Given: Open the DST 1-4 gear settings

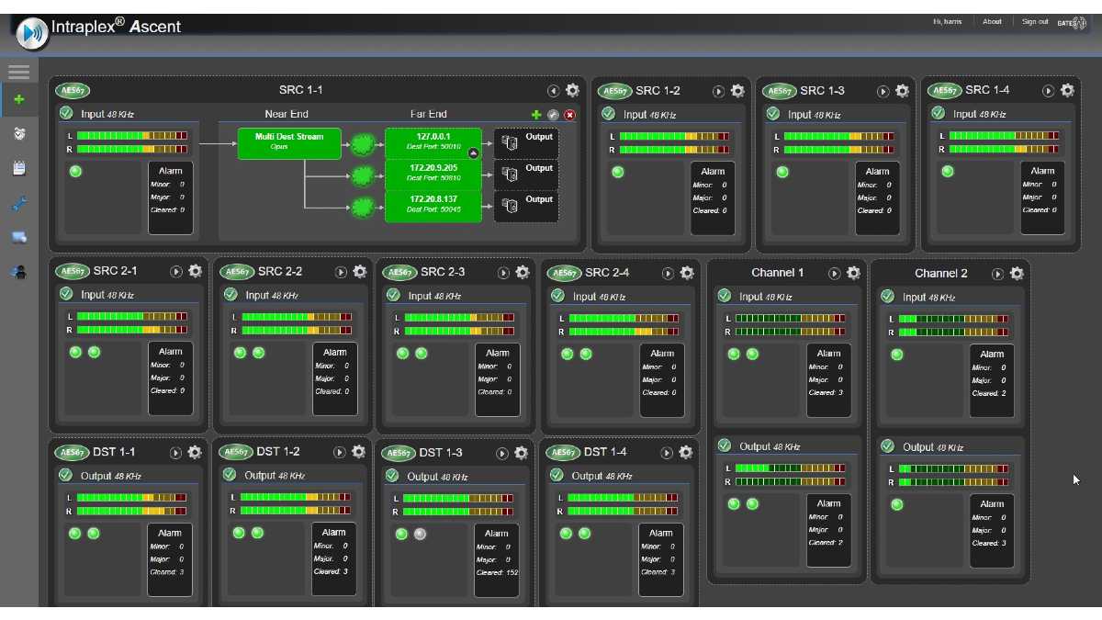Looking at the screenshot, I should pos(685,452).
